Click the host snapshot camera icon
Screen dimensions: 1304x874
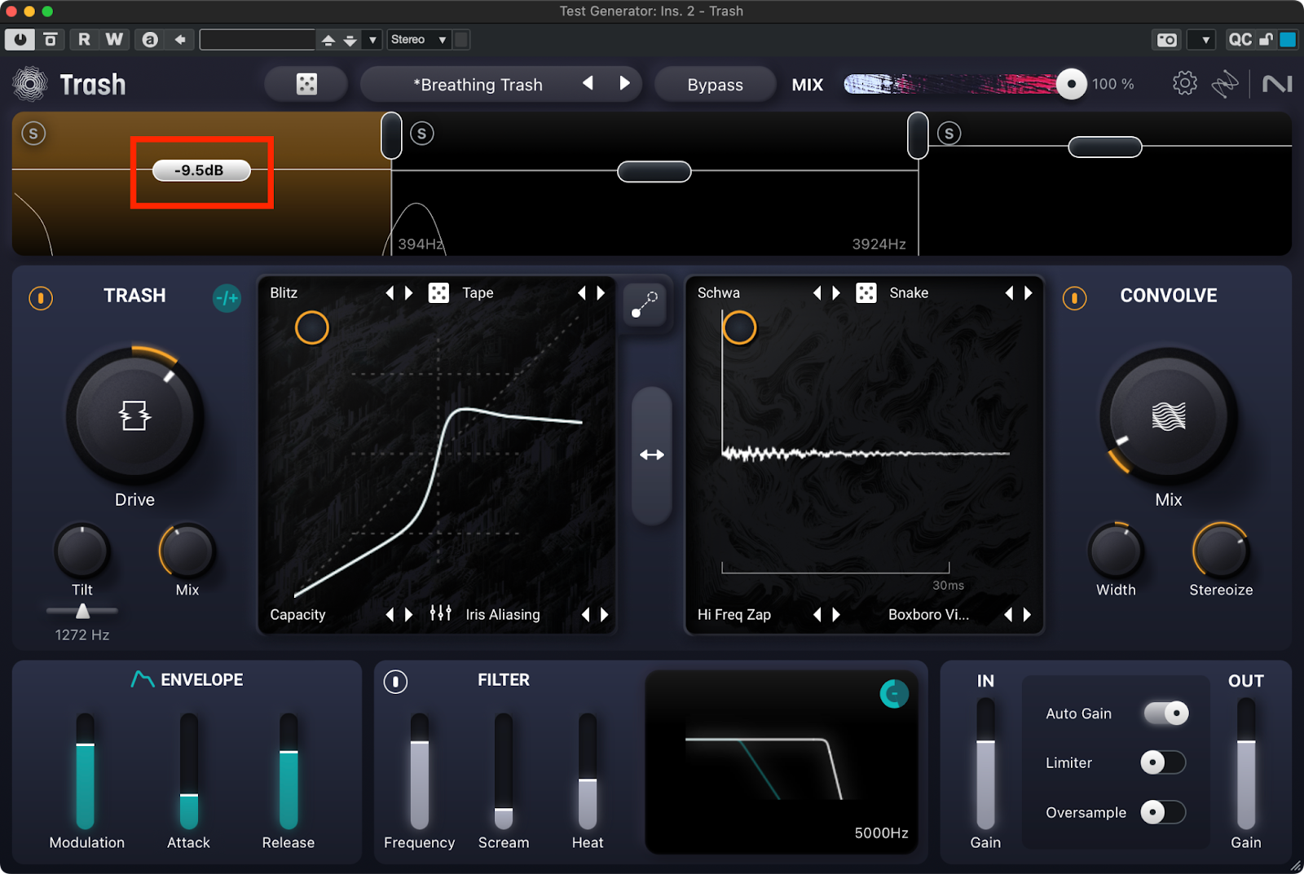(x=1167, y=40)
